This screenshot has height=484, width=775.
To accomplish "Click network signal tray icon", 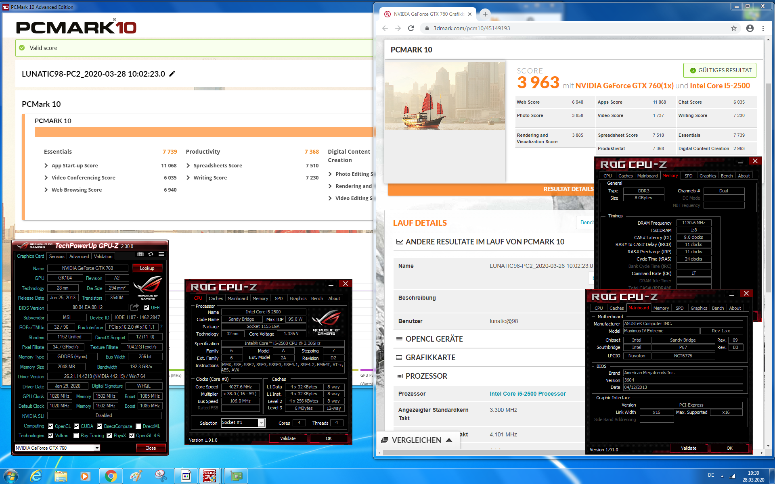I will (x=732, y=476).
